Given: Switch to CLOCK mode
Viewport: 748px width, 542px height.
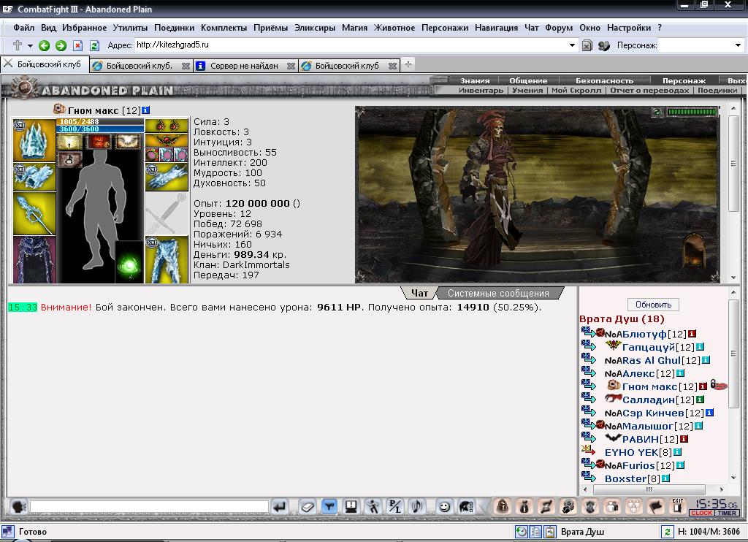Looking at the screenshot, I should 701,513.
